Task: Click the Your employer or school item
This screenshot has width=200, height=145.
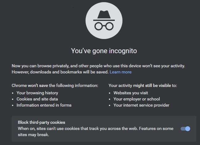Action: click(x=137, y=99)
